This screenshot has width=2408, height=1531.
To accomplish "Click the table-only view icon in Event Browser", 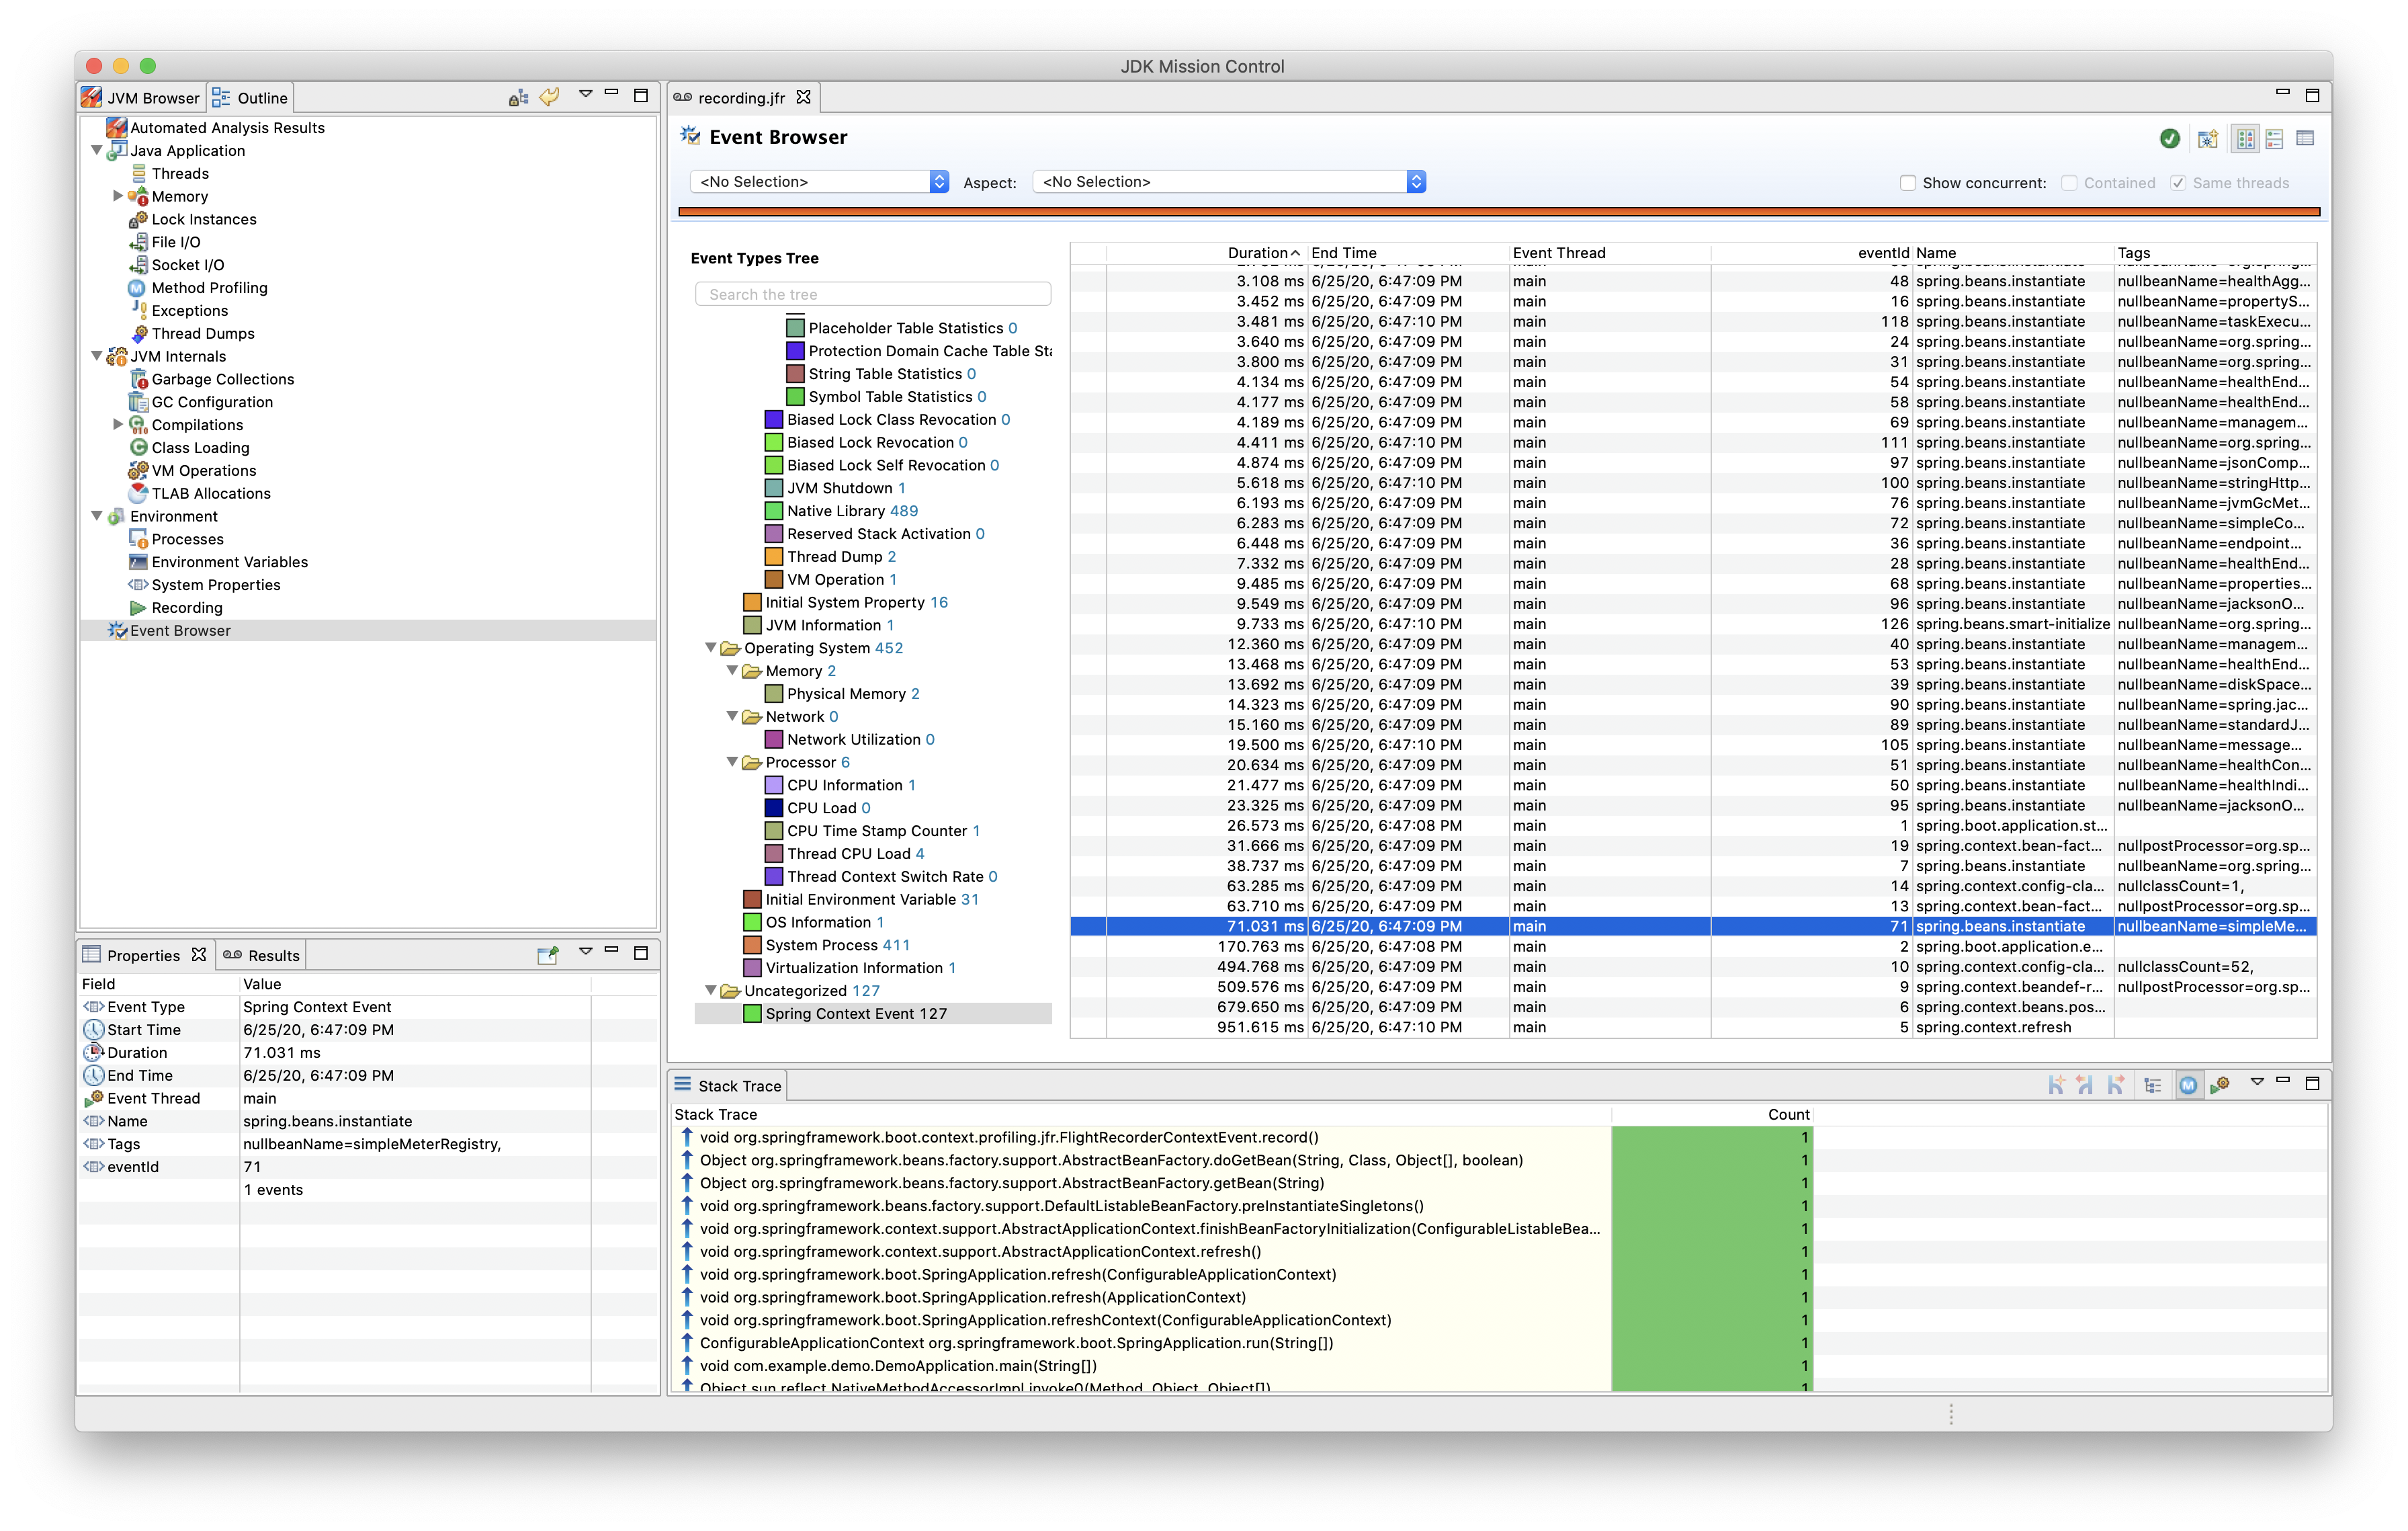I will 2305,139.
